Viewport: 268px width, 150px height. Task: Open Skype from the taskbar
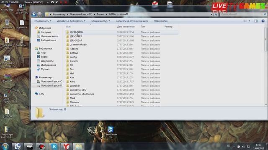point(54,146)
